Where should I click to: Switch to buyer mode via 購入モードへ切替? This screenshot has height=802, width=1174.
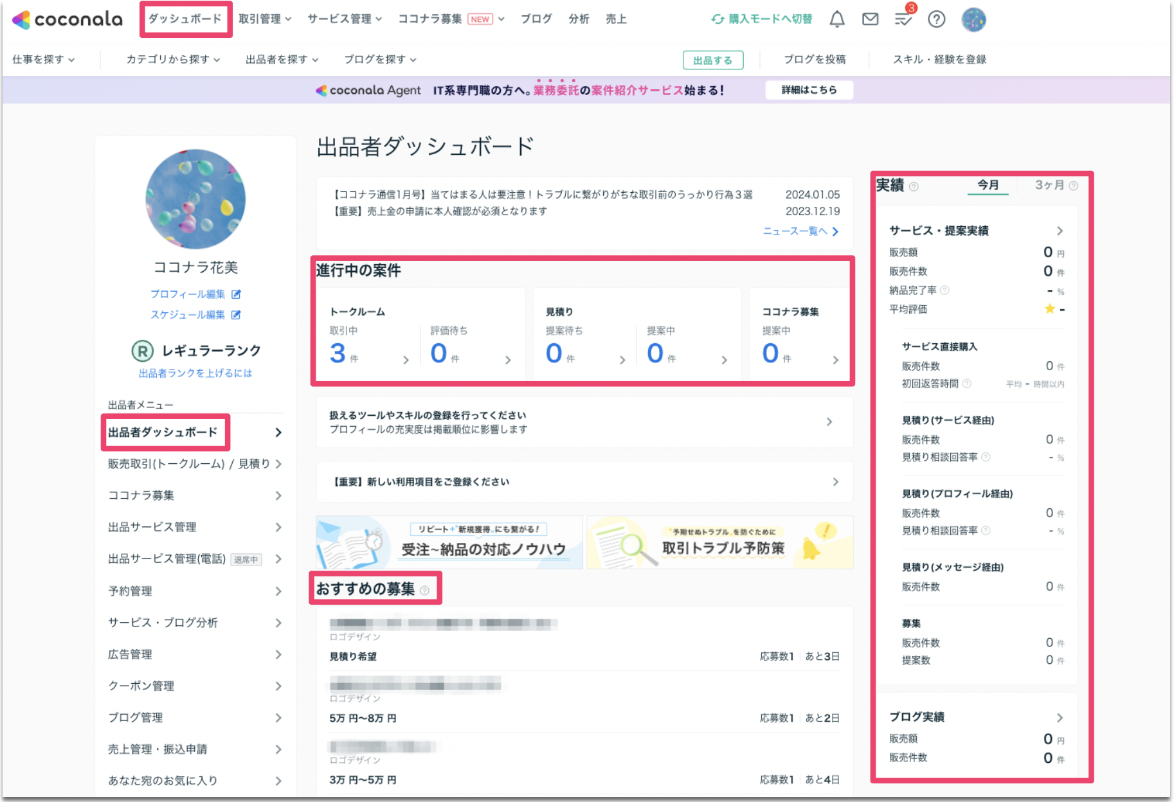(762, 19)
